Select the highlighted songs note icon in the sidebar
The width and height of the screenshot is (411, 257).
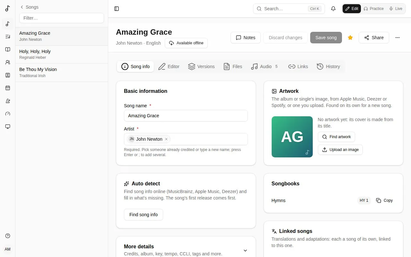(x=8, y=24)
